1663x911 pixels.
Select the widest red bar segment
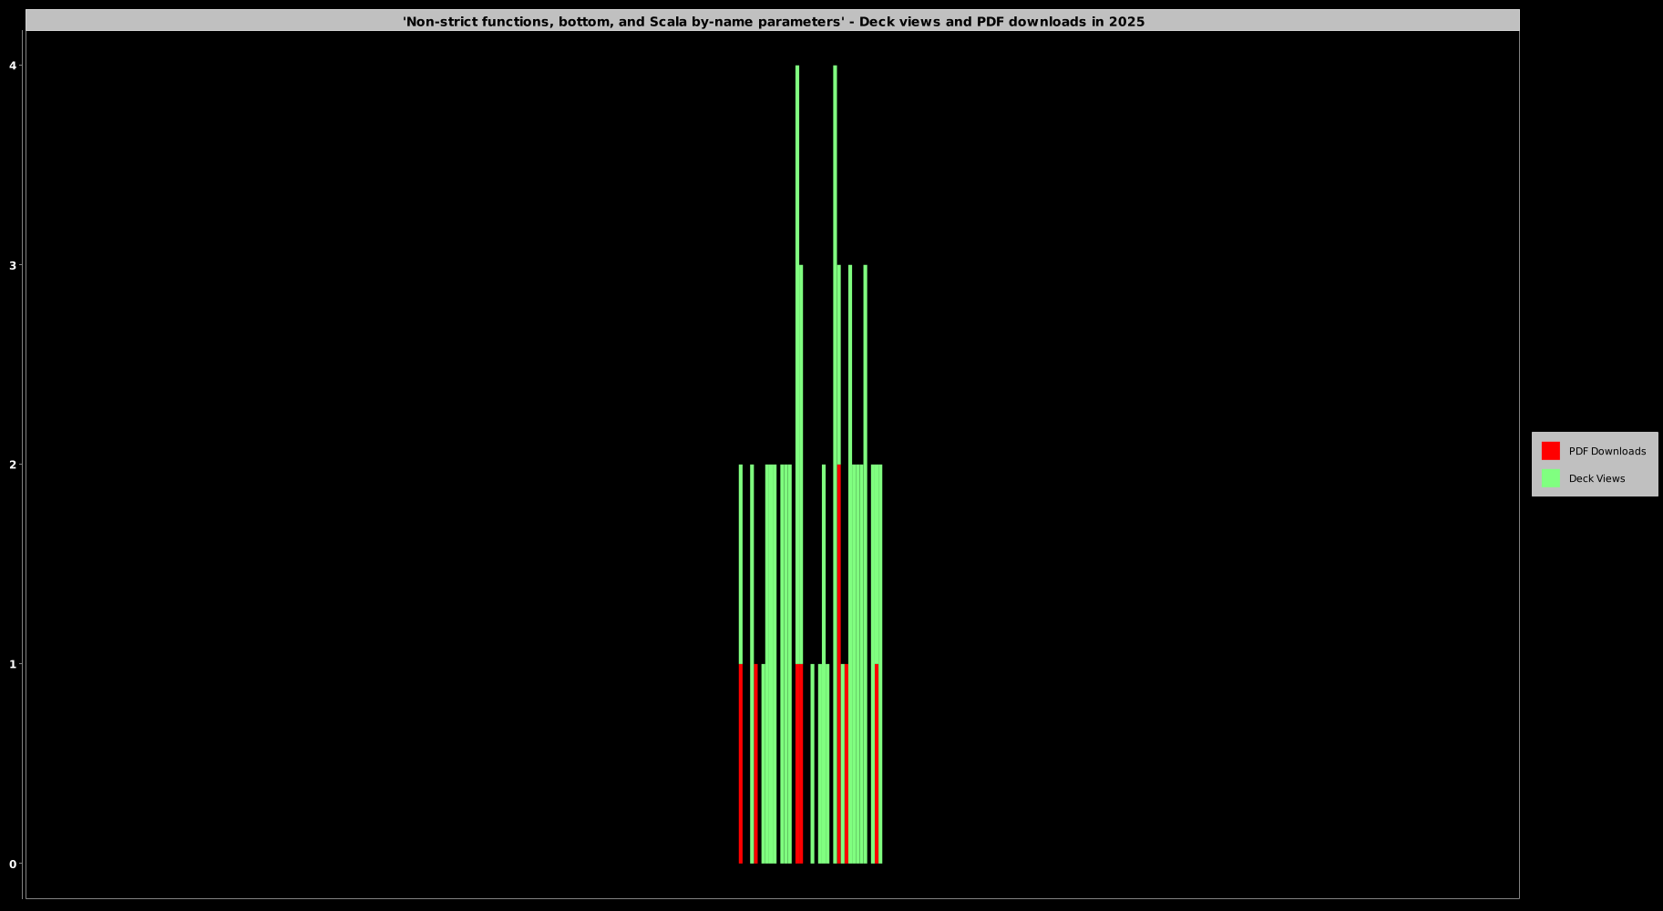tap(799, 763)
